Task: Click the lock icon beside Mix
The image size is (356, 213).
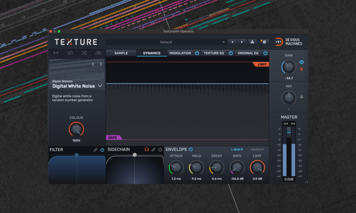Action: tap(301, 96)
